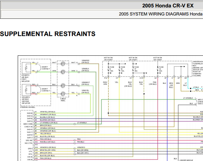The height and width of the screenshot is (161, 203).
Task: Click the "FUSE 13 10A" label
Action: 161,69
